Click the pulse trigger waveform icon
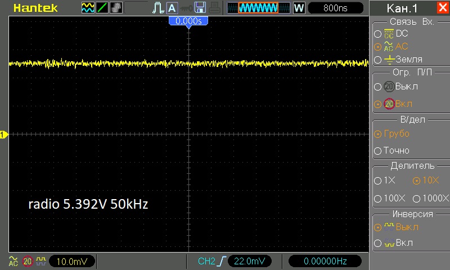This screenshot has height=270, width=450. 158,8
